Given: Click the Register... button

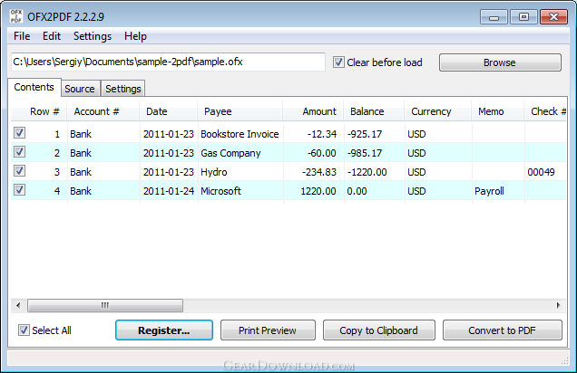Looking at the screenshot, I should [x=164, y=330].
